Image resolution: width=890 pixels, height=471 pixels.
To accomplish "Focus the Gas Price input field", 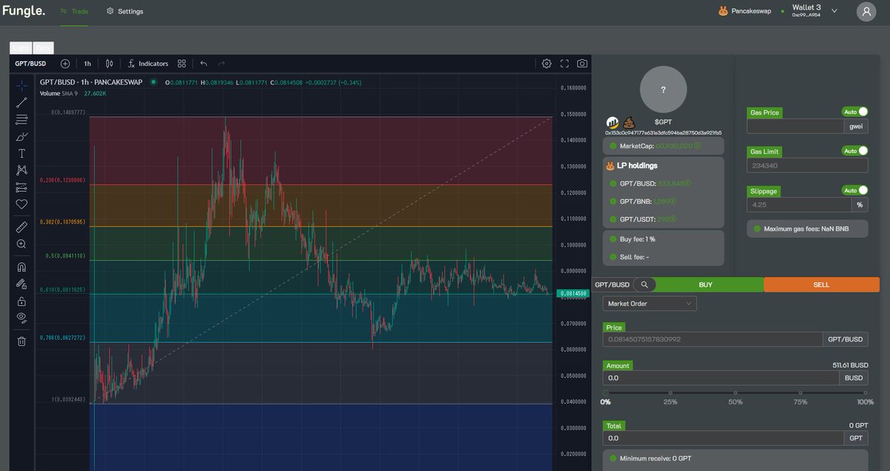I will pyautogui.click(x=795, y=127).
